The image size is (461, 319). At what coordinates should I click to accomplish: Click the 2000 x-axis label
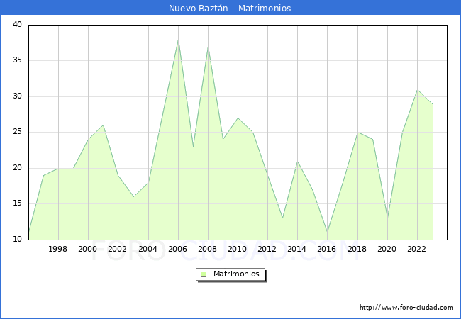coord(88,249)
